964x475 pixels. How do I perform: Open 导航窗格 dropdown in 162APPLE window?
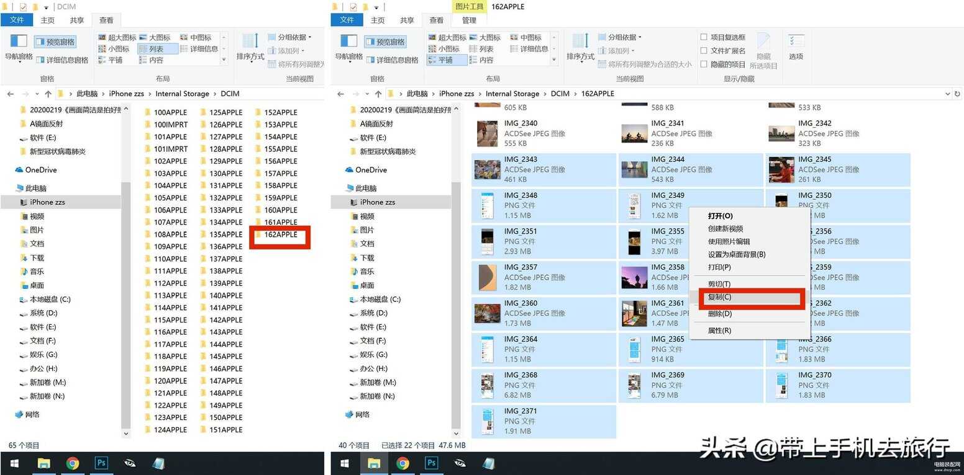tap(349, 47)
